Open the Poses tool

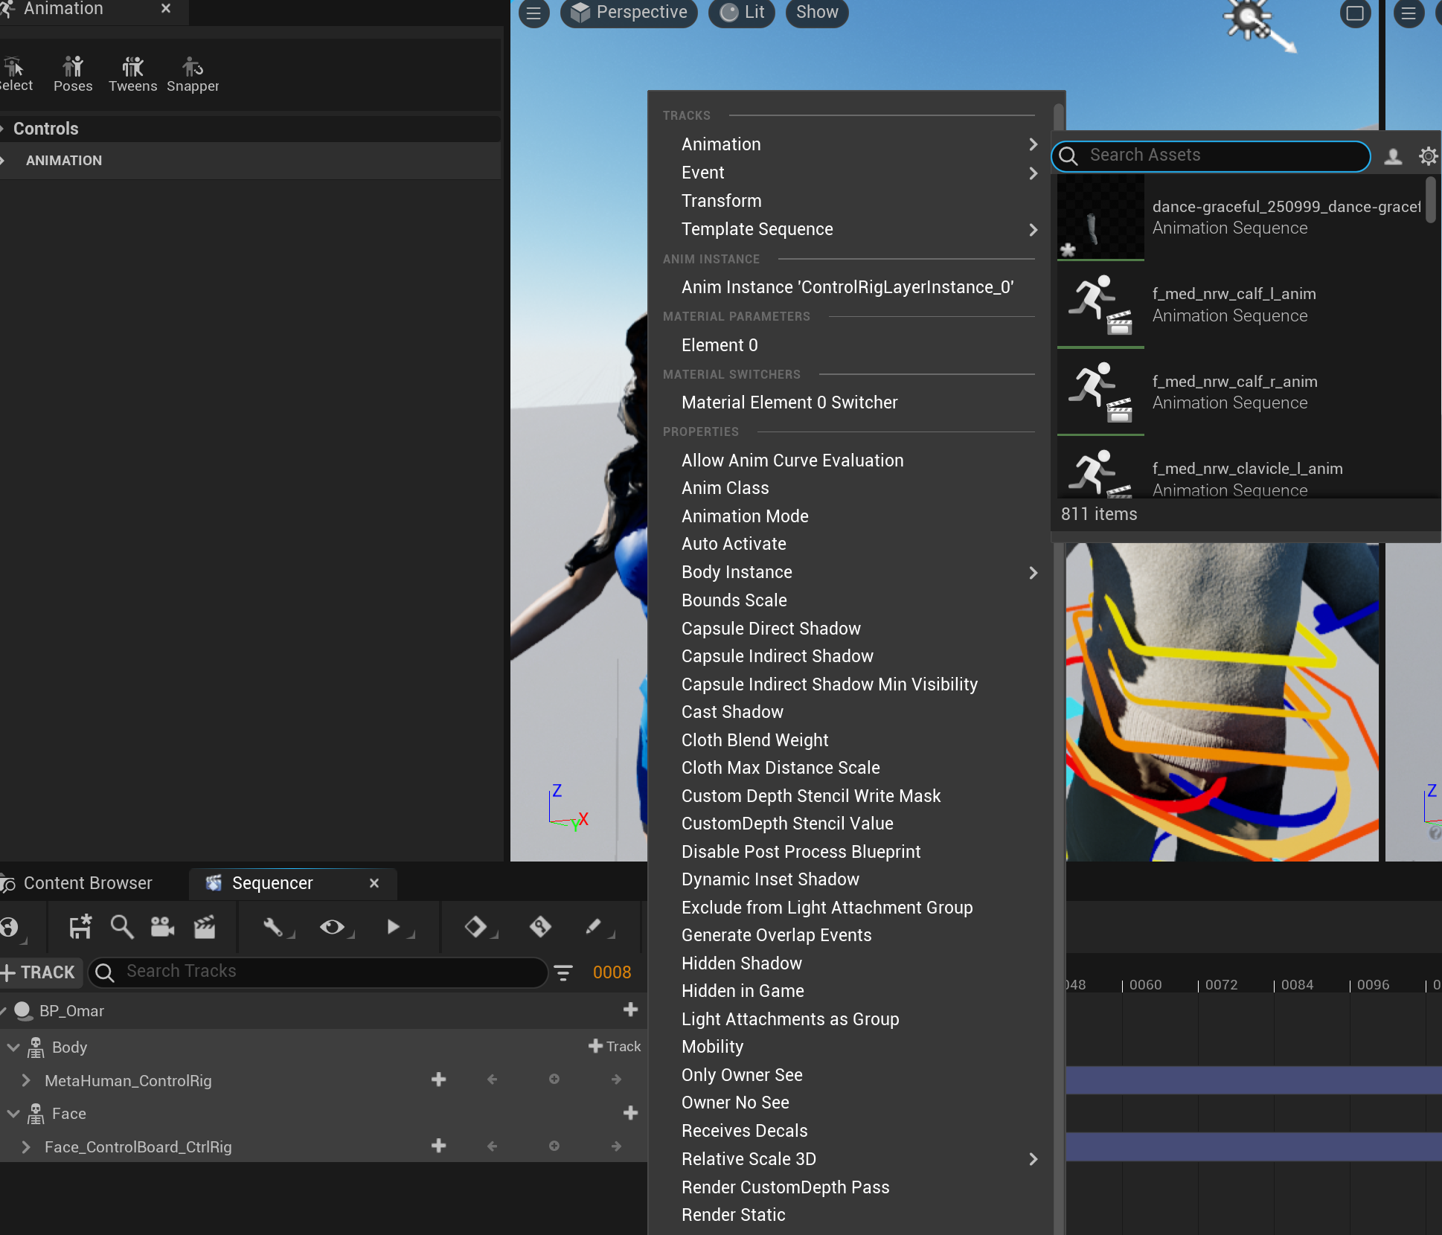73,74
